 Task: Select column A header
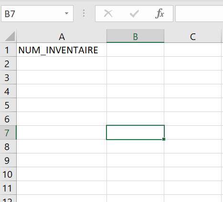(62, 36)
